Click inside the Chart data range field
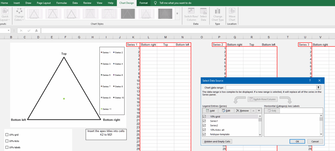The height and width of the screenshot is (151, 335). (x=271, y=88)
